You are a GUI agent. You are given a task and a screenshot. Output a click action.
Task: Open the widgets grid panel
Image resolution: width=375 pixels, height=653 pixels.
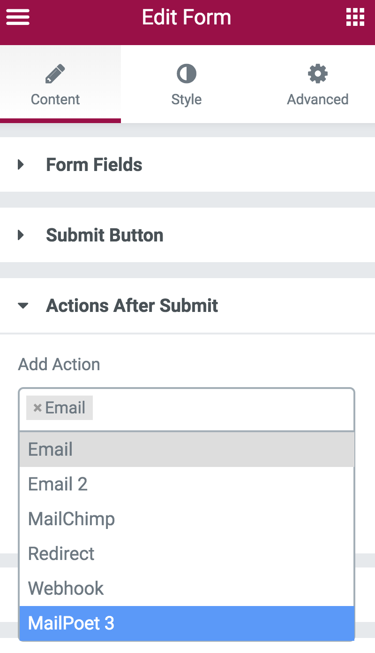pos(355,18)
